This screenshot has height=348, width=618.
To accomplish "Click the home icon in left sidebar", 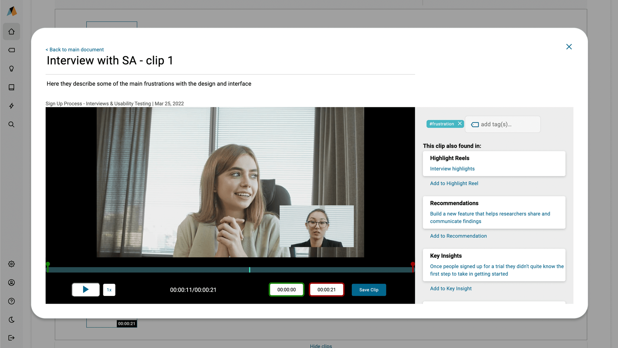I will coord(12,31).
